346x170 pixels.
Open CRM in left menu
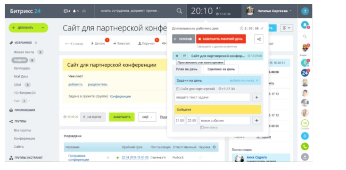point(17,85)
